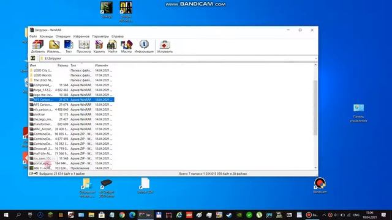Open Microsoft Edge from the taskbar
Image resolution: width=392 pixels, height=220 pixels.
pos(132,215)
